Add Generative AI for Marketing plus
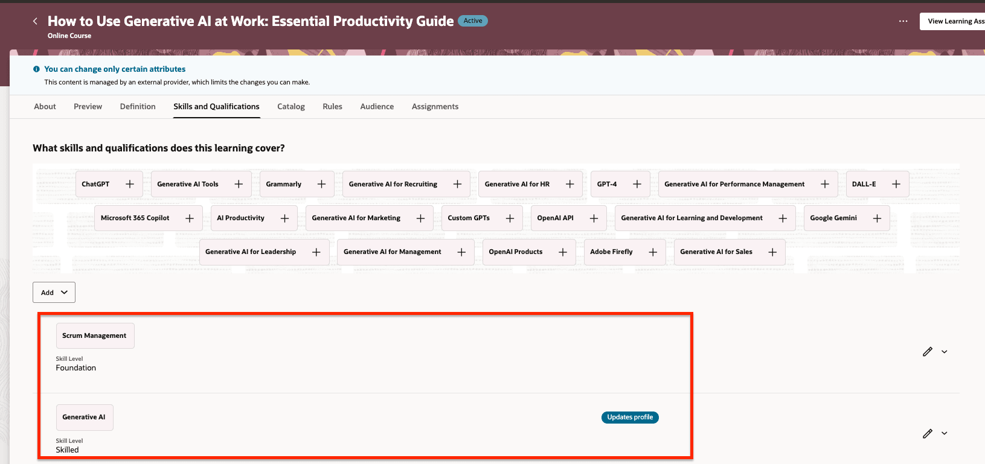985x464 pixels. coord(420,218)
